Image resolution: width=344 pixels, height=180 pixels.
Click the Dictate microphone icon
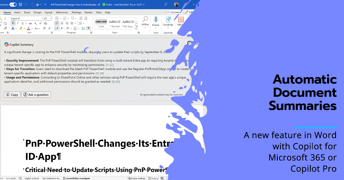click(156, 19)
